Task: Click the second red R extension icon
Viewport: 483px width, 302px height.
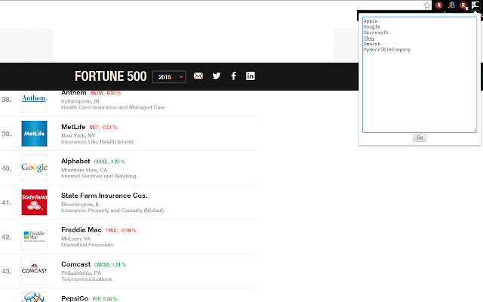Action: (463, 5)
